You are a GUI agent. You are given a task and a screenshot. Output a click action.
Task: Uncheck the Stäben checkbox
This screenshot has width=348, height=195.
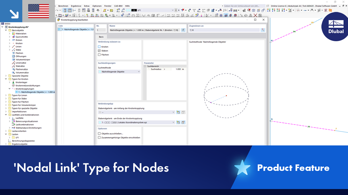[99, 51]
